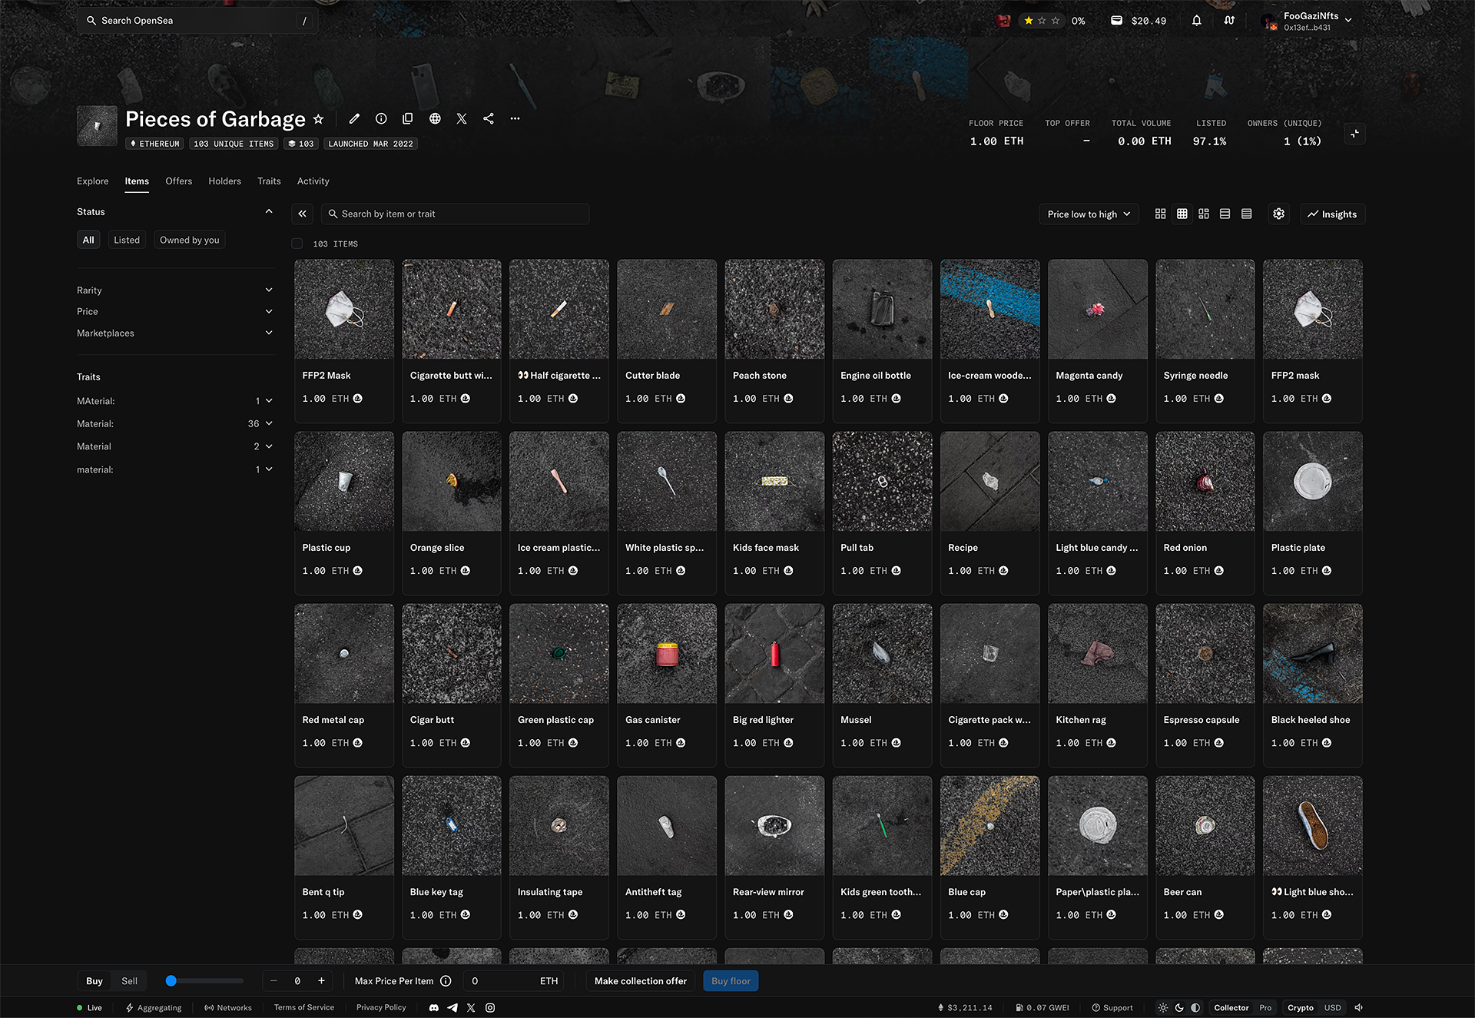The image size is (1475, 1018).
Task: Click the edit pencil icon beside collection title
Action: click(354, 118)
